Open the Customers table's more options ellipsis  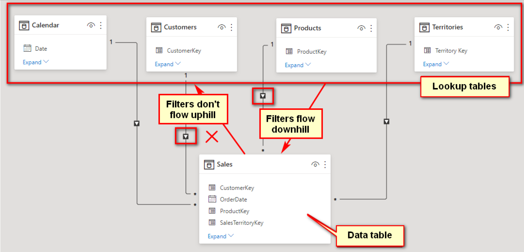tap(231, 27)
